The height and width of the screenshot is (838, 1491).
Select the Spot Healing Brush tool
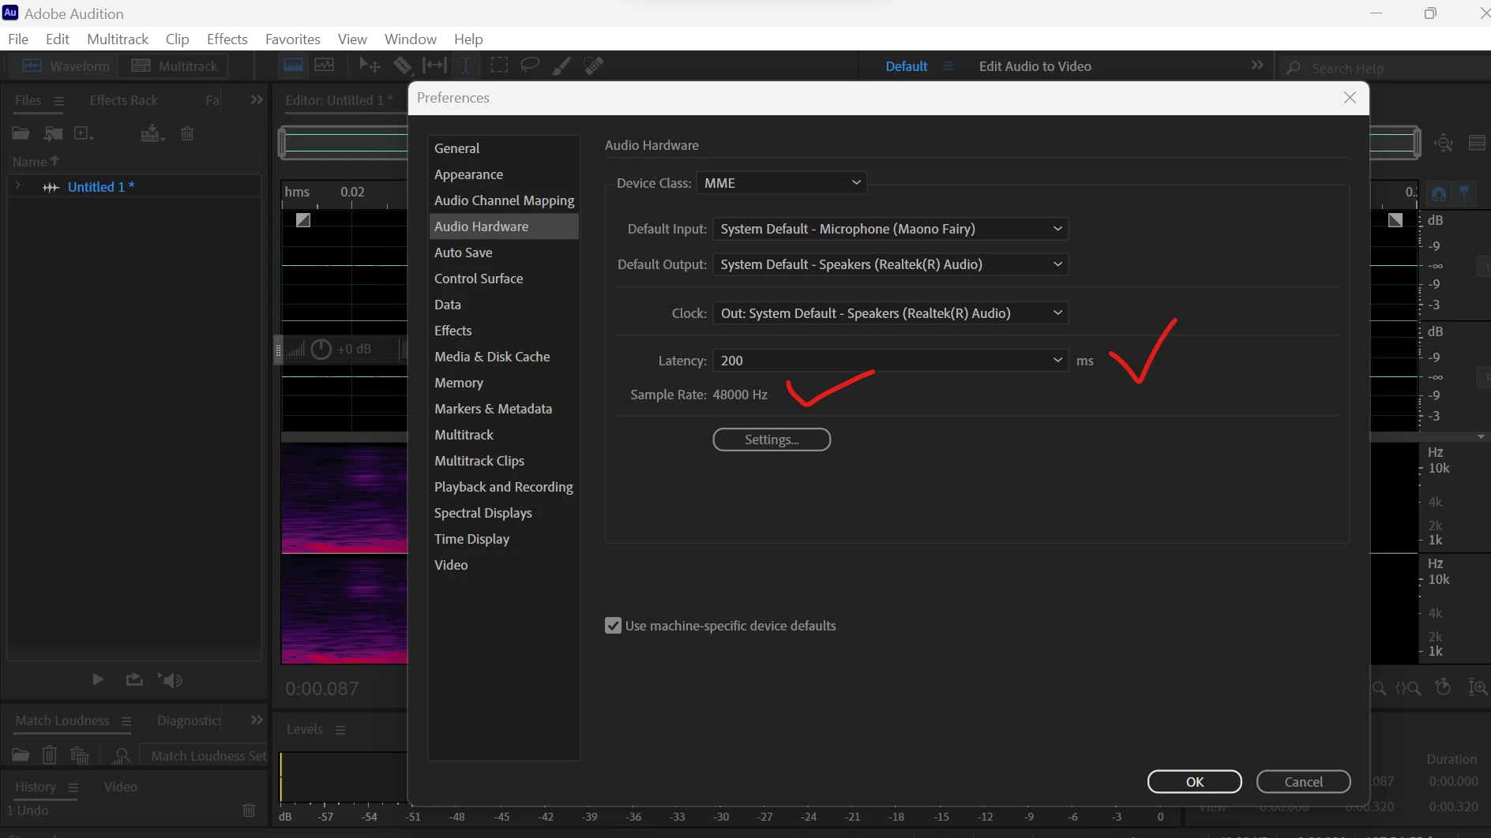click(x=594, y=65)
